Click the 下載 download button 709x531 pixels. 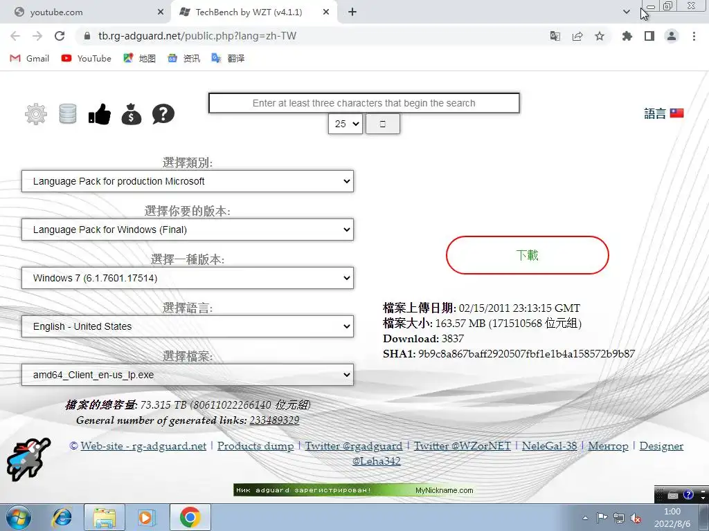[x=527, y=255]
